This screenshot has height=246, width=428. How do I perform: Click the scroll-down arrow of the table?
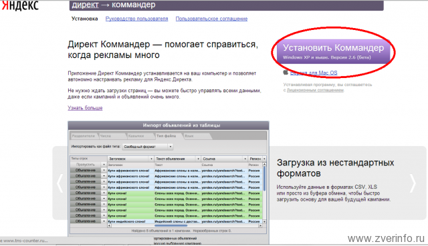coord(264,222)
